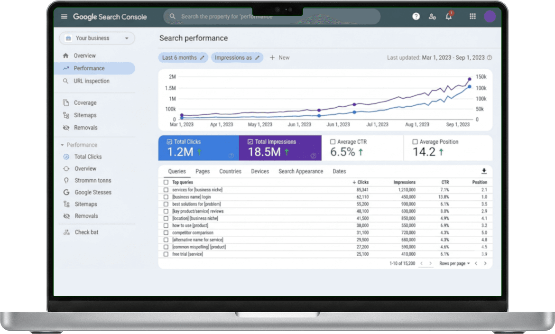Open the purple account avatar
The image size is (555, 334).
(x=490, y=16)
